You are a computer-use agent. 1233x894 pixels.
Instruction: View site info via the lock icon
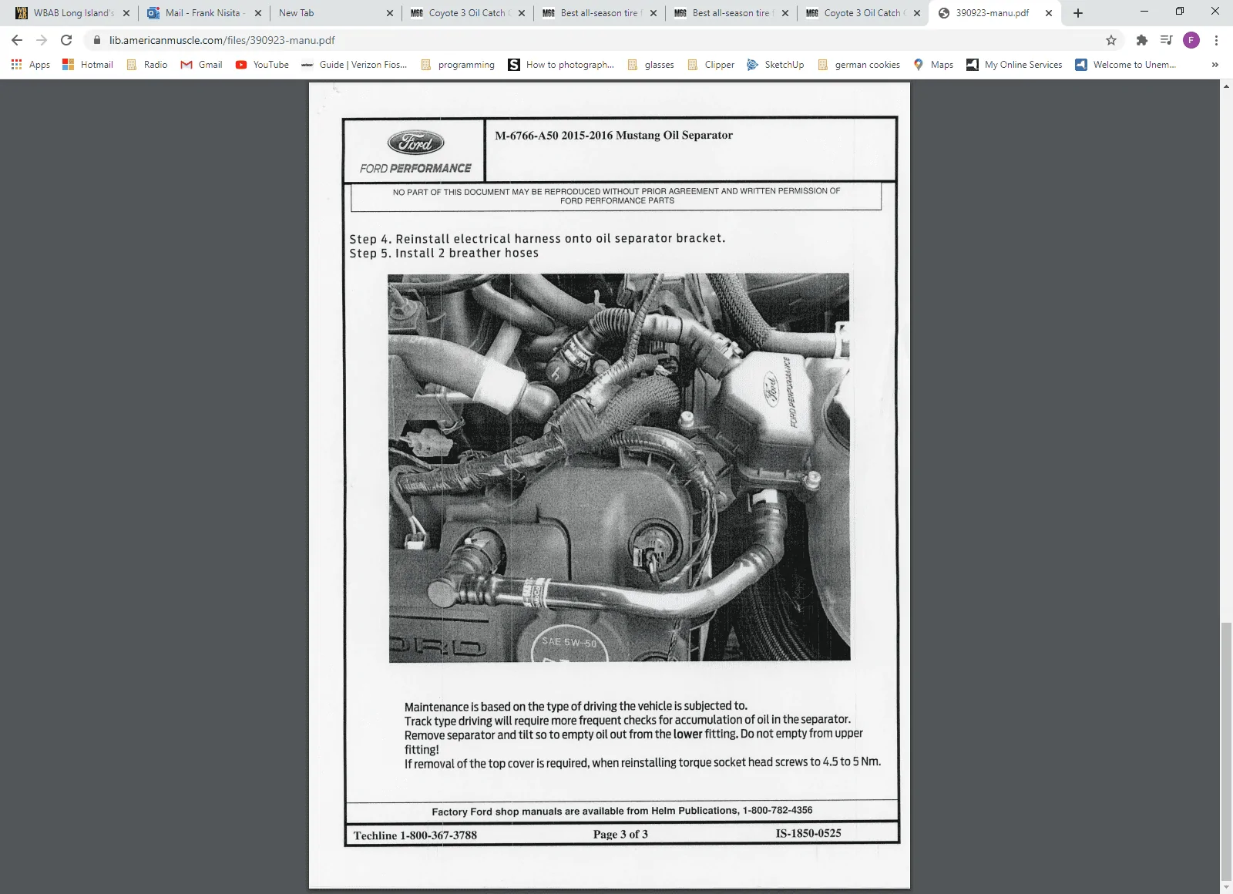coord(97,40)
